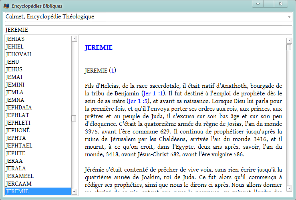Select JEHIEL in the entry list
Image resolution: width=296 pixels, height=200 pixels.
38,46
